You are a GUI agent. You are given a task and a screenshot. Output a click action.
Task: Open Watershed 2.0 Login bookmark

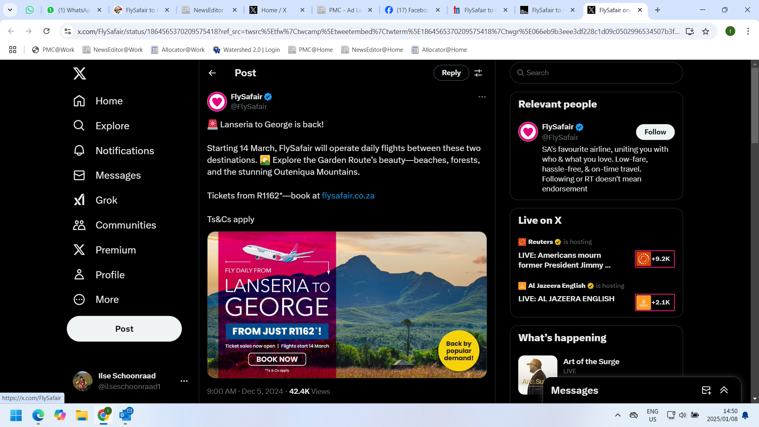click(x=246, y=50)
